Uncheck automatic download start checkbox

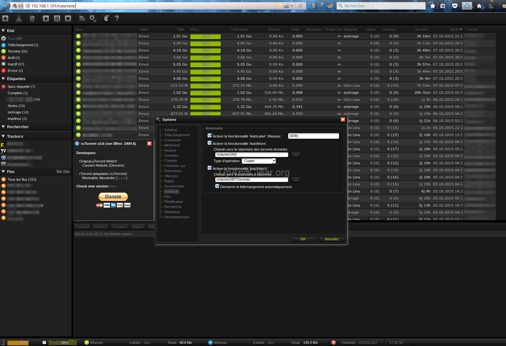(217, 186)
